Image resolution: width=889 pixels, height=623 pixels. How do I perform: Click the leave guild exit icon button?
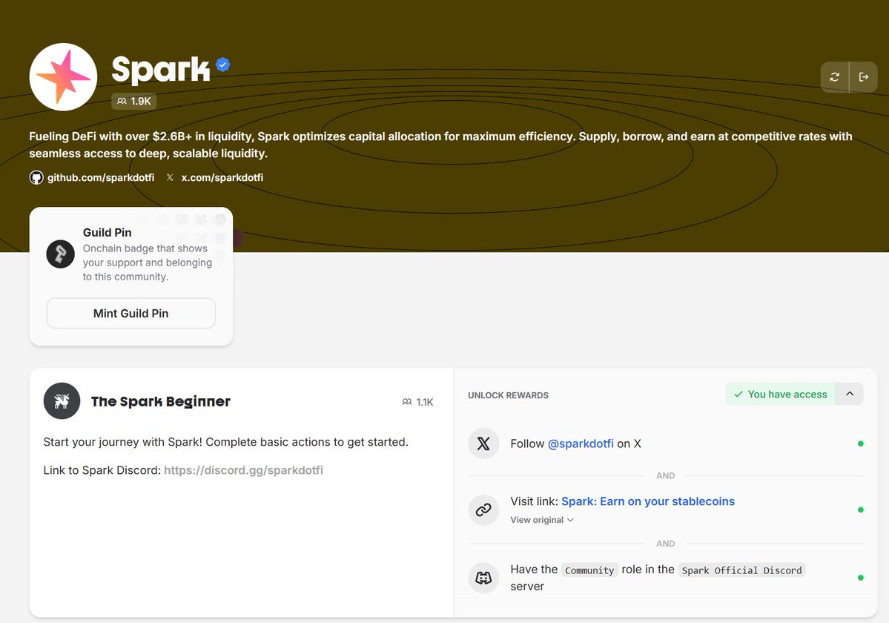coord(864,76)
